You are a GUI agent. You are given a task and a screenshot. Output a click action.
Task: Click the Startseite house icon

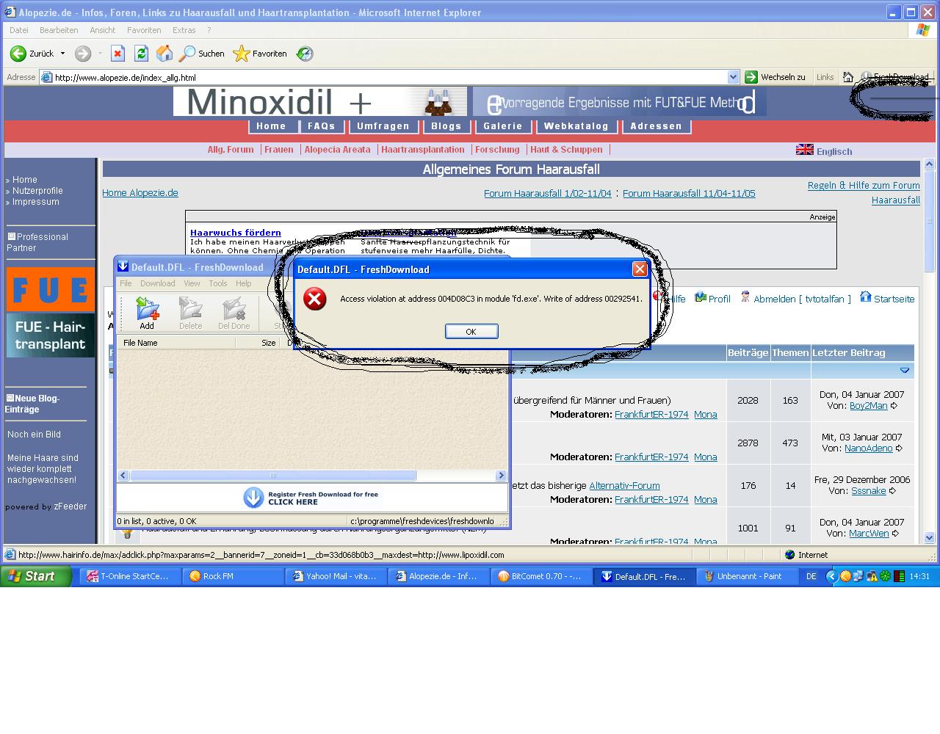click(x=866, y=297)
